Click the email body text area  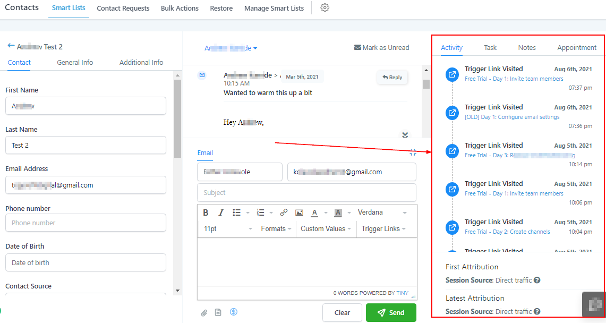(x=307, y=262)
